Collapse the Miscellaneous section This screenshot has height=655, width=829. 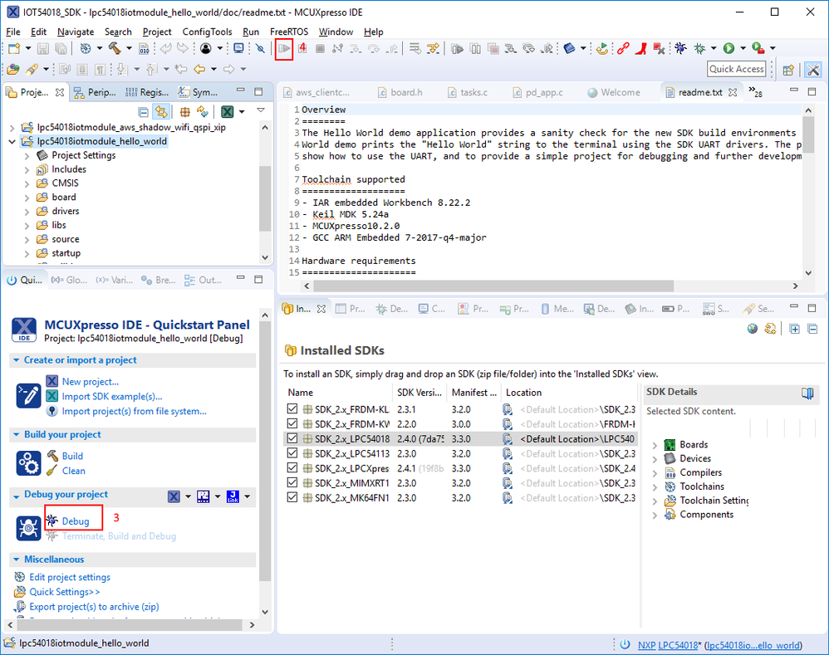(17, 560)
